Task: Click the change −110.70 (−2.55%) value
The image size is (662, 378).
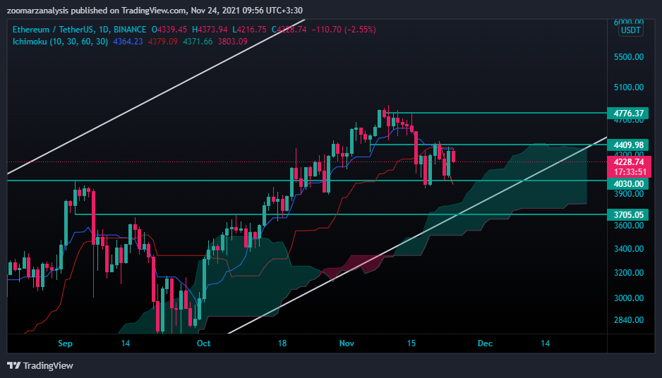Action: click(344, 30)
